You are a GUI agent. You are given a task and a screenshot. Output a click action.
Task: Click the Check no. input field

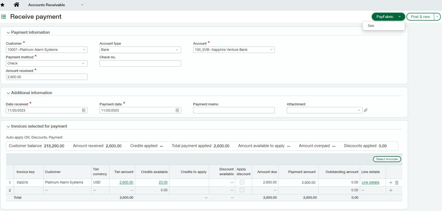(140, 63)
